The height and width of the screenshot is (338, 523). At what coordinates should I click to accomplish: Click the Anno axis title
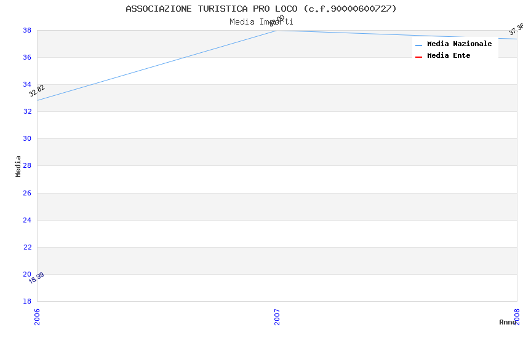(508, 322)
